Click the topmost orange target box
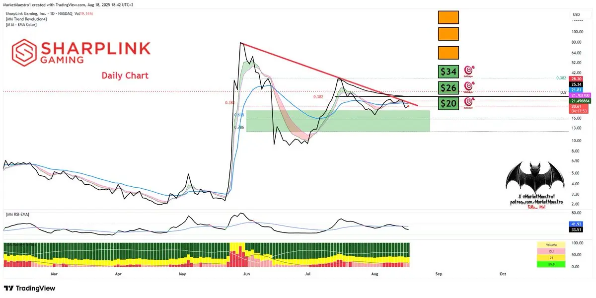Image resolution: width=596 pixels, height=298 pixels. click(448, 17)
